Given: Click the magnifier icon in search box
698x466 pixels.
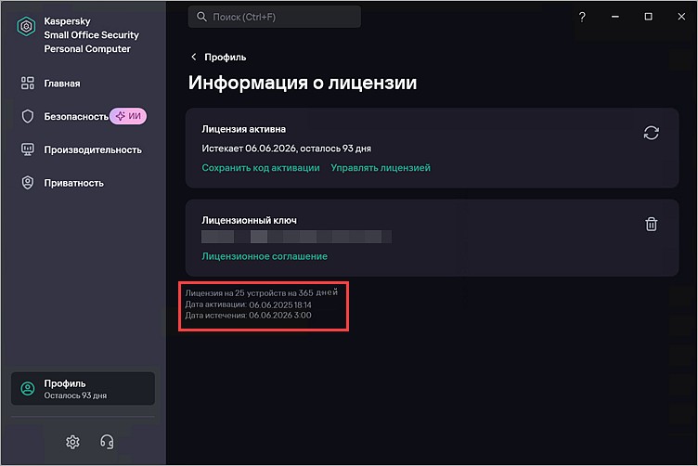Looking at the screenshot, I should [x=201, y=17].
